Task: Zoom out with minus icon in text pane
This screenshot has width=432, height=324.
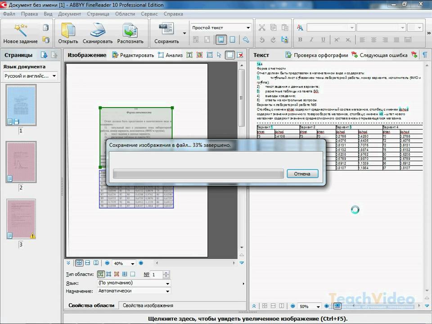Action: (293, 306)
